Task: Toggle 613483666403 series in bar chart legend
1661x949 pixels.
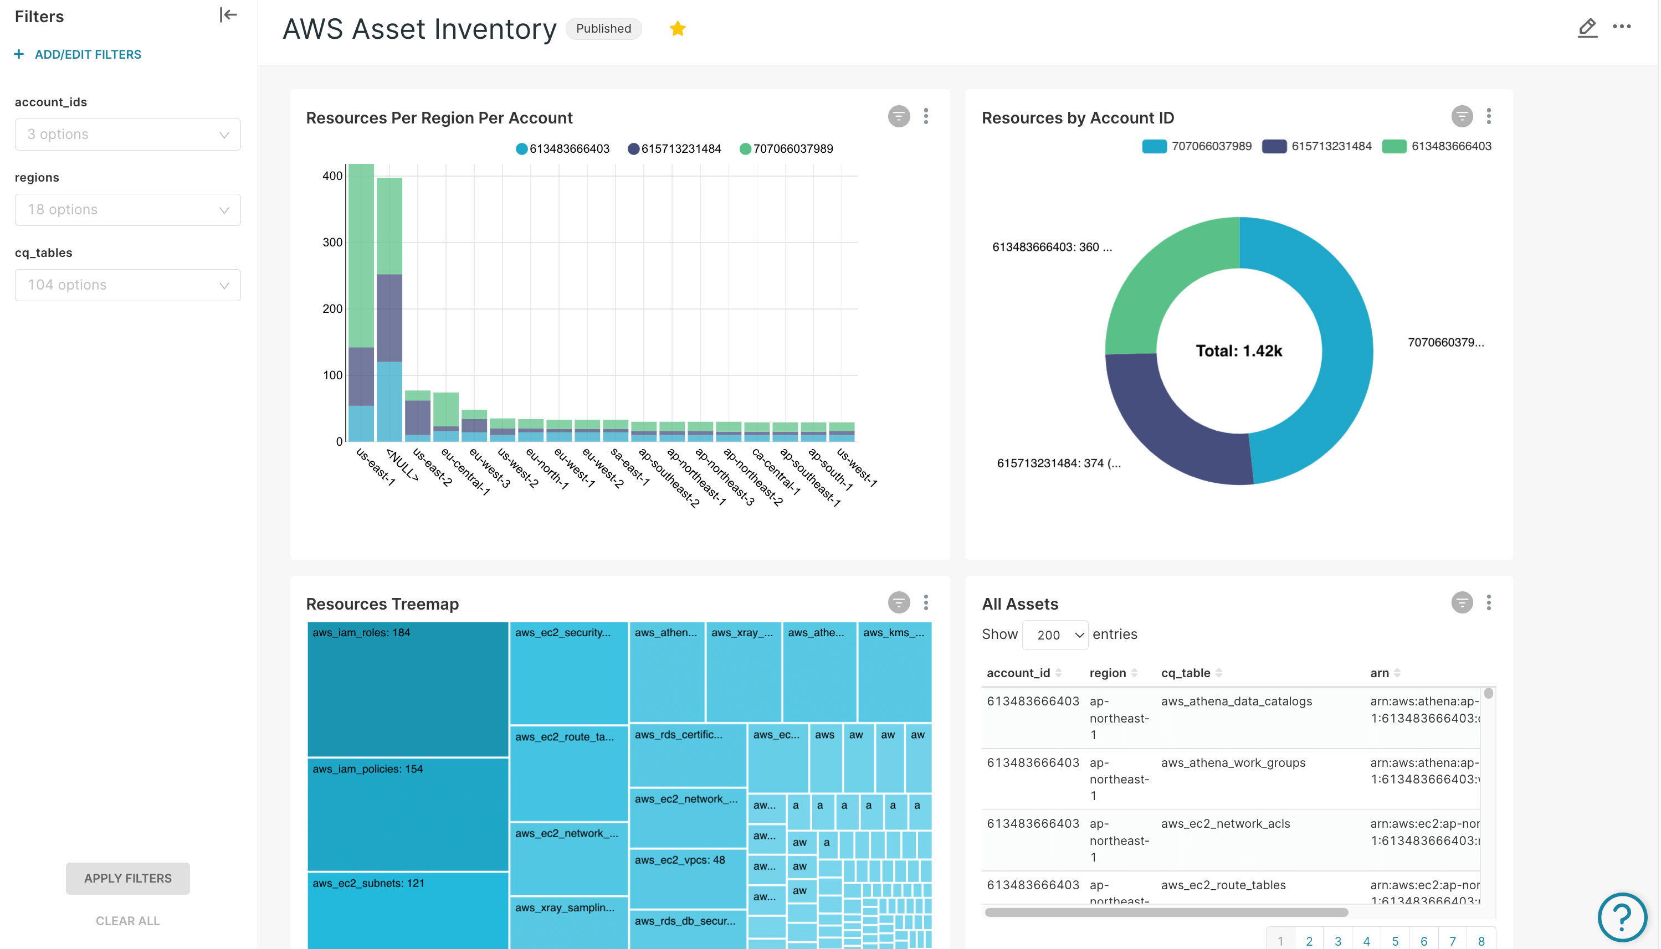Action: coord(563,148)
